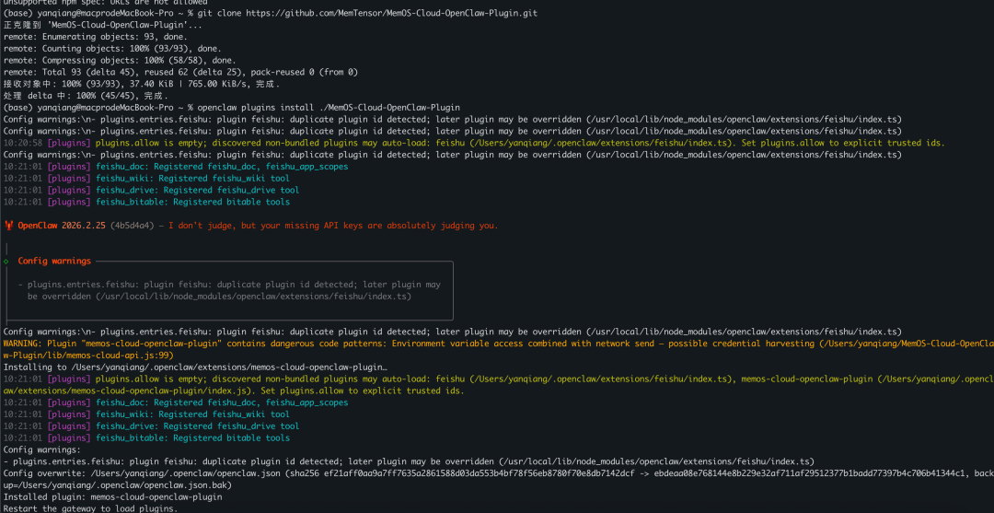Viewport: 994px width, 513px height.
Task: Click the timestamp 10:20:58
Action: point(23,144)
